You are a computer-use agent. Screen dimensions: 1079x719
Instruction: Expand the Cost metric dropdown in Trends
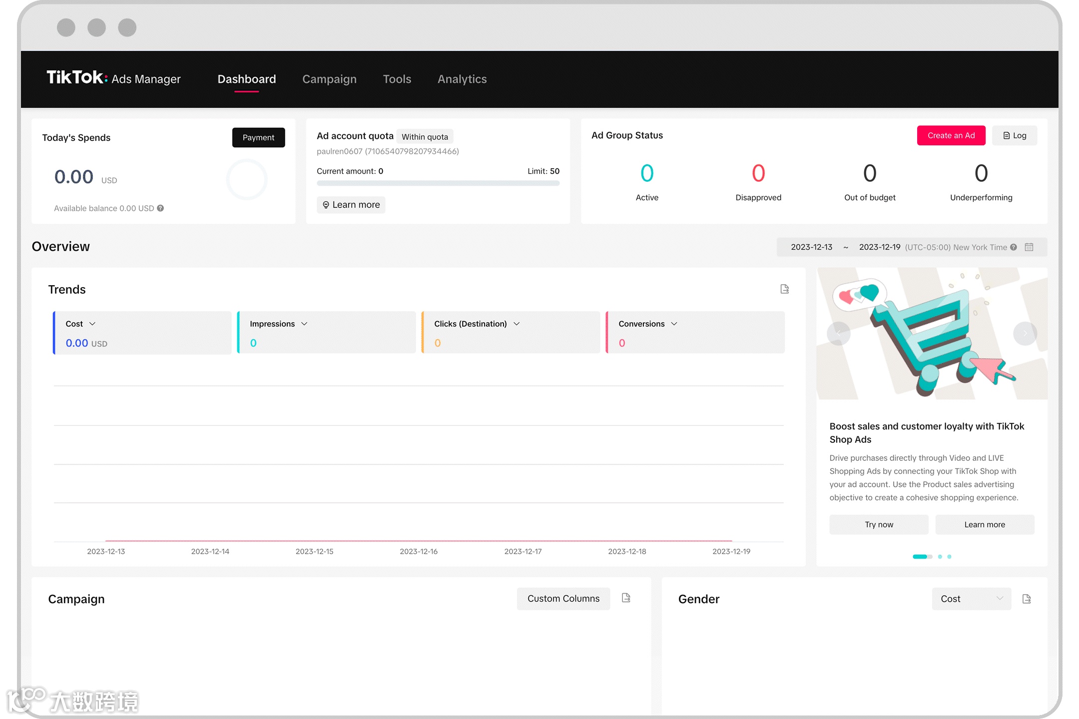[92, 324]
